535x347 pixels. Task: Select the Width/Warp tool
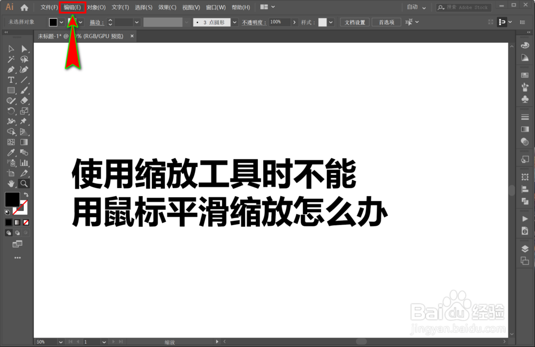pos(11,121)
